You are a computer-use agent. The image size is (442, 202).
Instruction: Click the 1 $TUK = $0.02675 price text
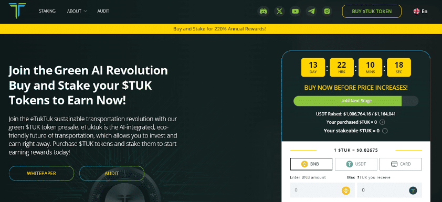356,150
